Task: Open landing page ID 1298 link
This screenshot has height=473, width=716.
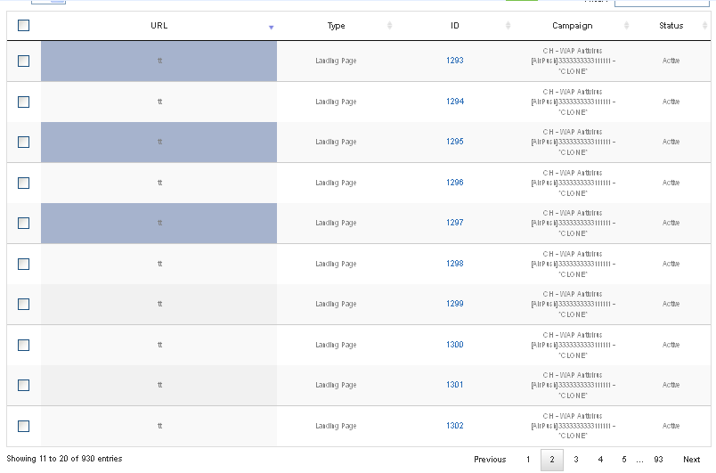Action: click(x=455, y=264)
